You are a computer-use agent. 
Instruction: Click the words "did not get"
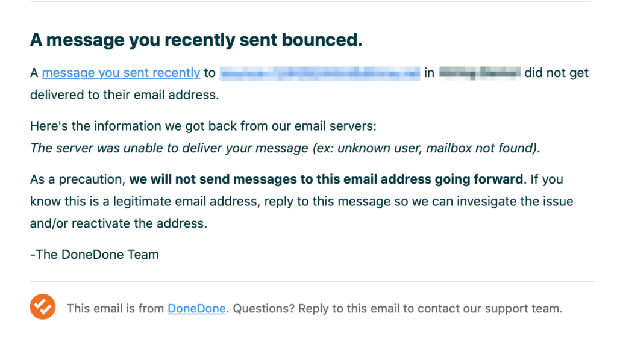tap(556, 73)
